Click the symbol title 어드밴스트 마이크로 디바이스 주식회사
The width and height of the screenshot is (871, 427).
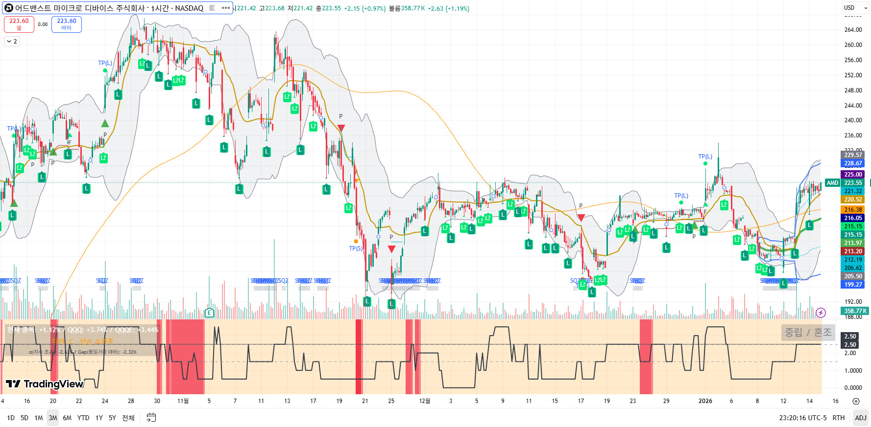tap(80, 8)
